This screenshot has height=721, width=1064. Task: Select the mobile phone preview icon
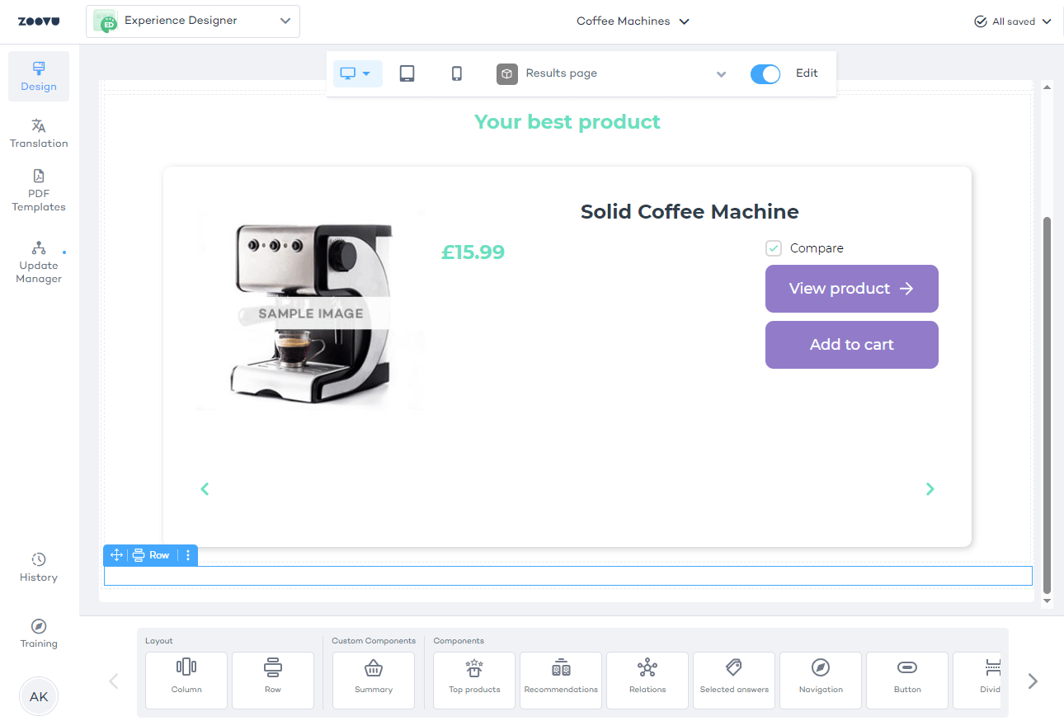point(457,73)
